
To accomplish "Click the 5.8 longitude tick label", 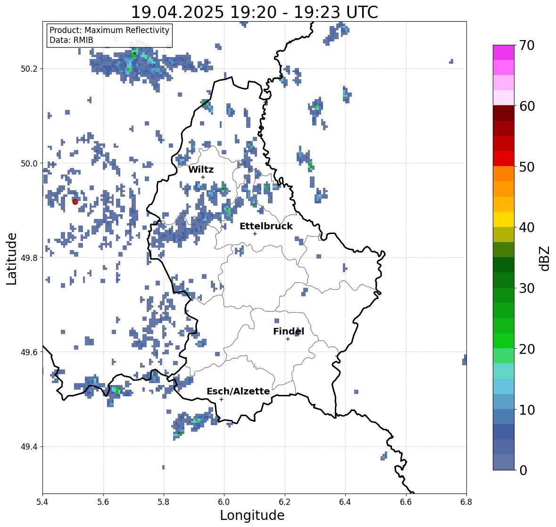I will 164,502.
